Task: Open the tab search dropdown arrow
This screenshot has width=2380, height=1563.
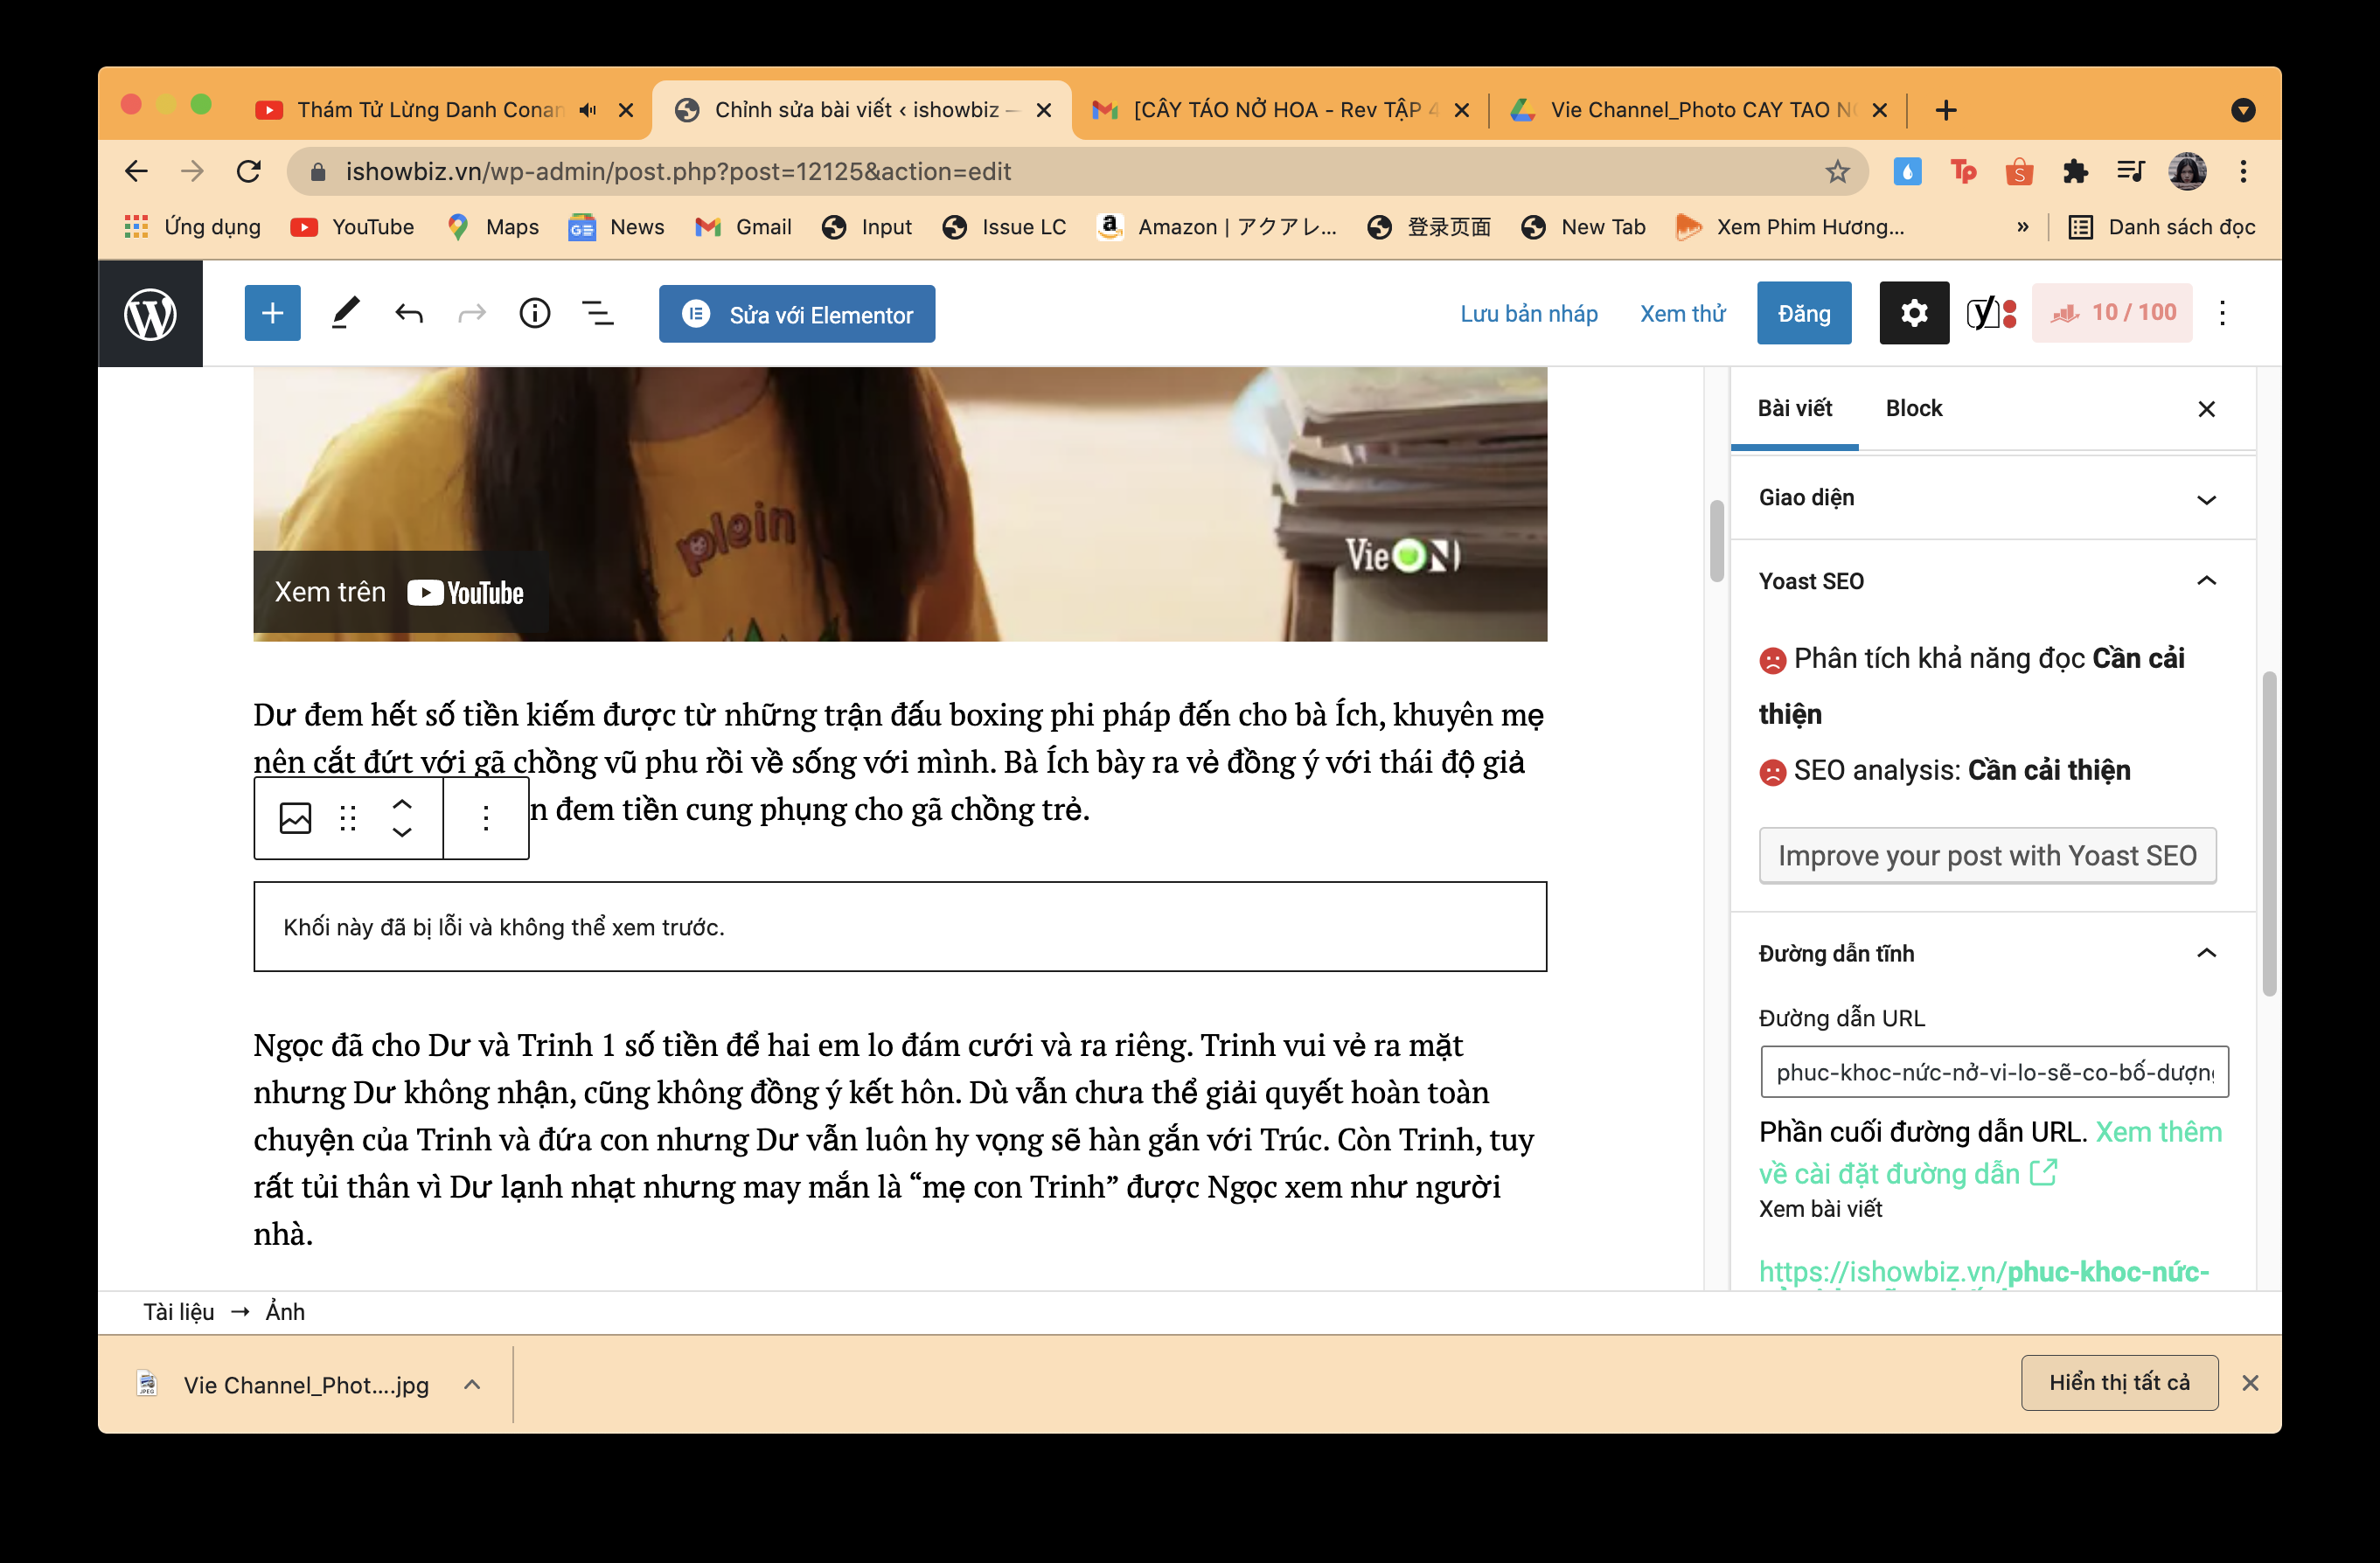Action: [2243, 110]
